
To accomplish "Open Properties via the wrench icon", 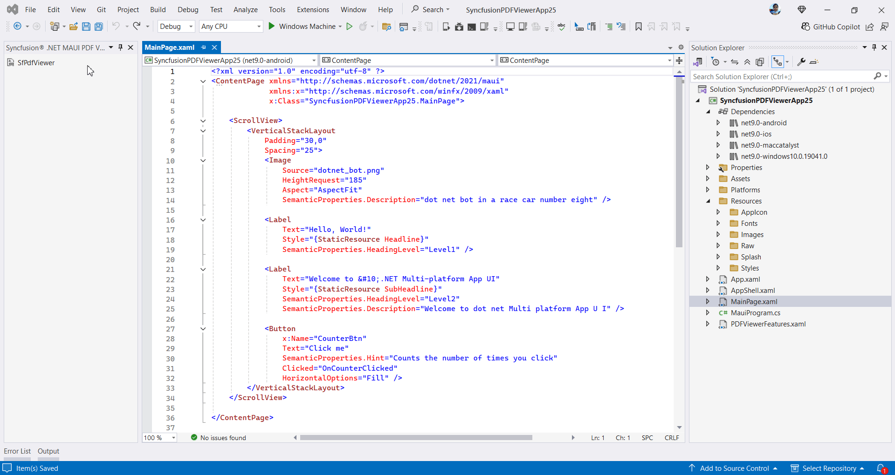I will click(x=802, y=61).
